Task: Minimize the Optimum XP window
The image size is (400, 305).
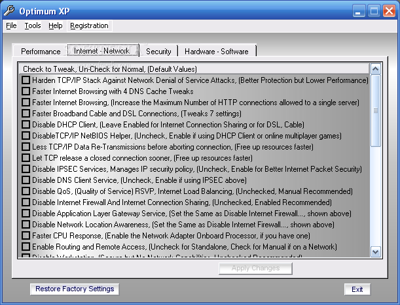Action: (x=359, y=11)
